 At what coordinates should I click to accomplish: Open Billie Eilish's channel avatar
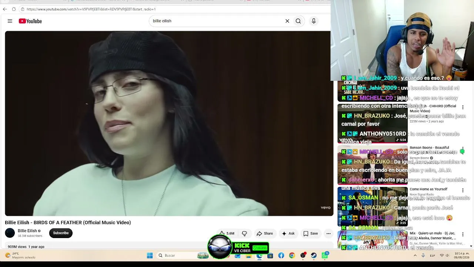pos(10,233)
